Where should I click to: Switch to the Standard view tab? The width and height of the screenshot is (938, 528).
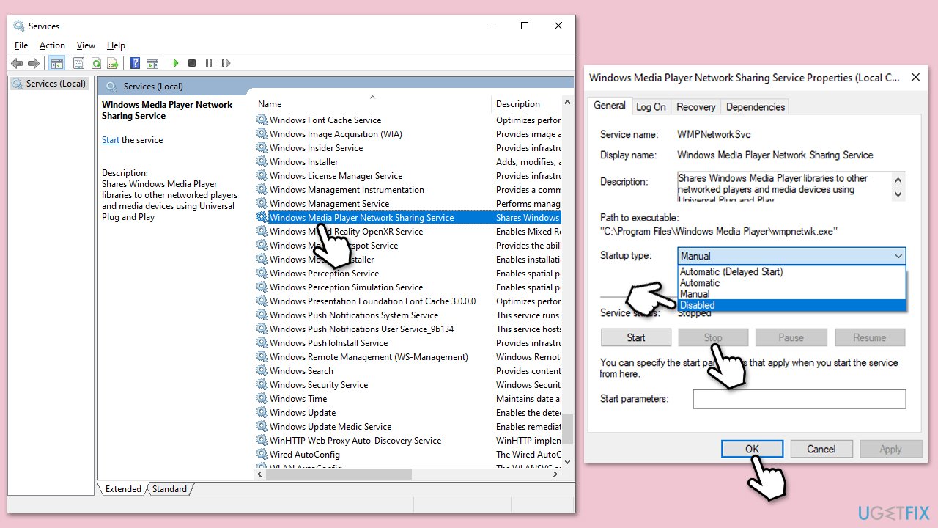[169, 488]
